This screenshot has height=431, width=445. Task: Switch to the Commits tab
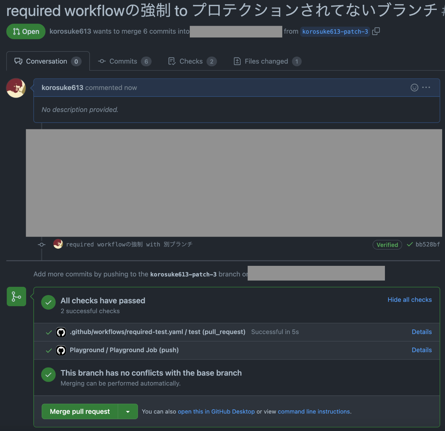(x=125, y=61)
